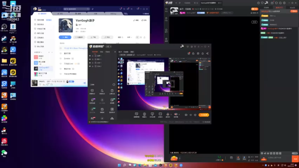Collapse the toolbox with circled minus icon
The width and height of the screenshot is (299, 168).
(x=114, y=85)
